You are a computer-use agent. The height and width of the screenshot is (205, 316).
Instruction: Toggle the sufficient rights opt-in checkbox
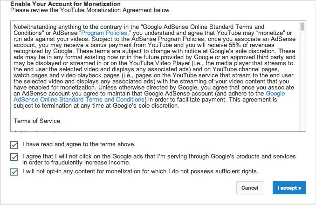(x=14, y=172)
